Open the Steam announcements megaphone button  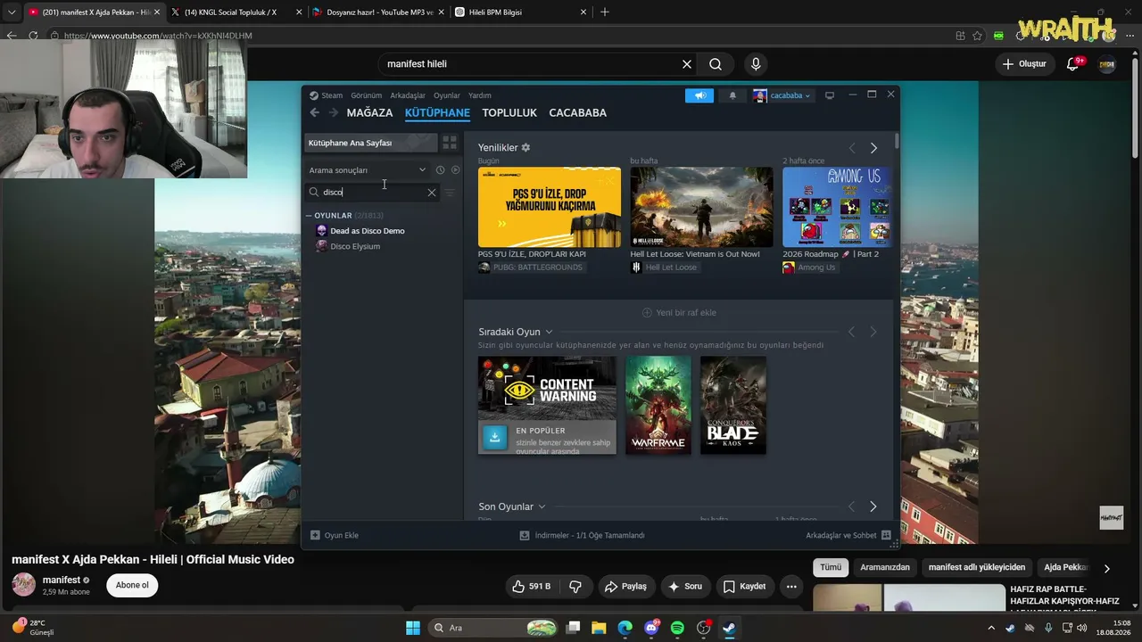click(699, 95)
